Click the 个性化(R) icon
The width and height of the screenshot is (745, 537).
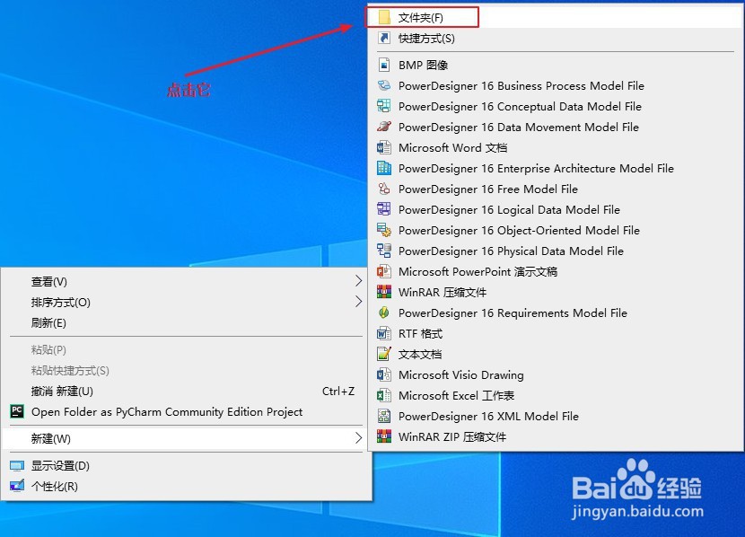pyautogui.click(x=17, y=486)
